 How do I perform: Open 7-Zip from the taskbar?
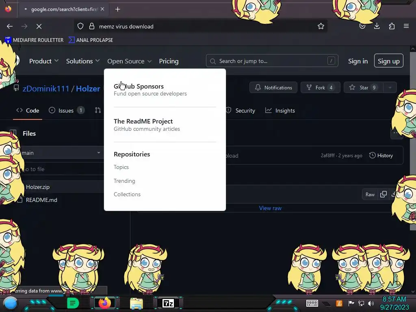(x=168, y=303)
